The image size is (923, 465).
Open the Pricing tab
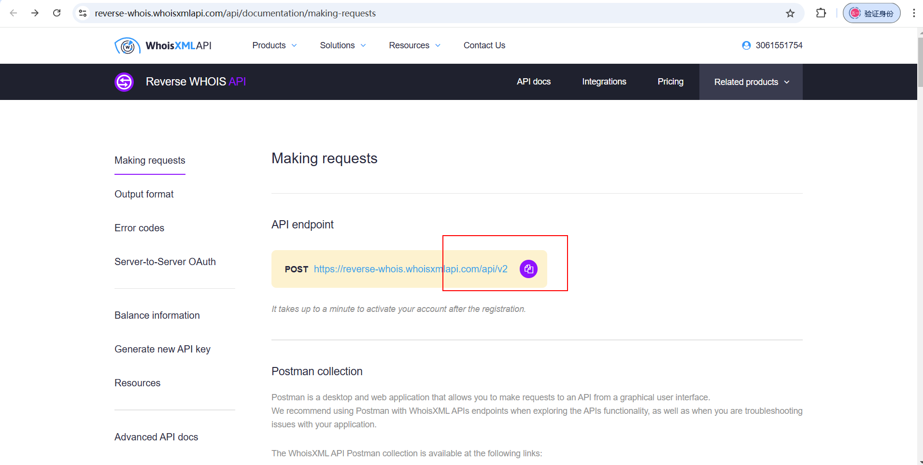coord(670,82)
